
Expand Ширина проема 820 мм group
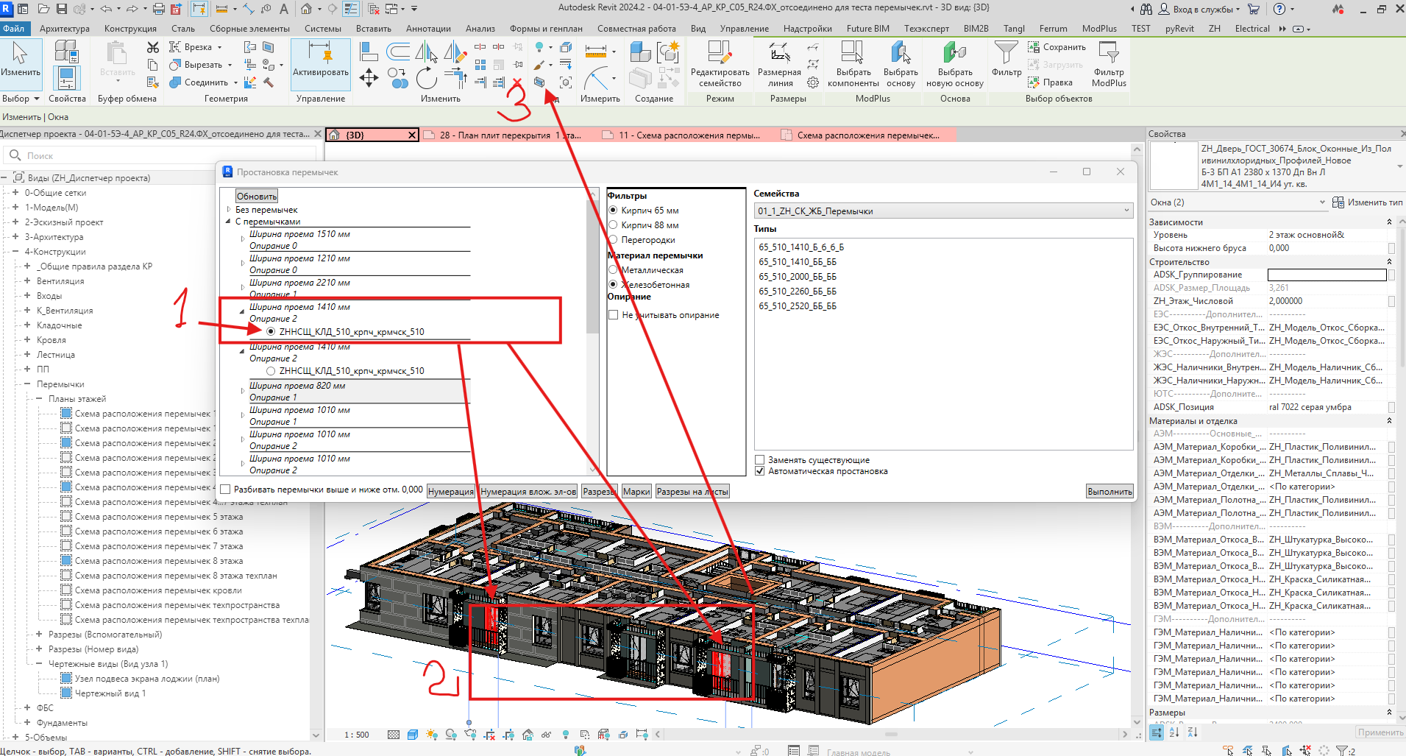[x=243, y=391]
